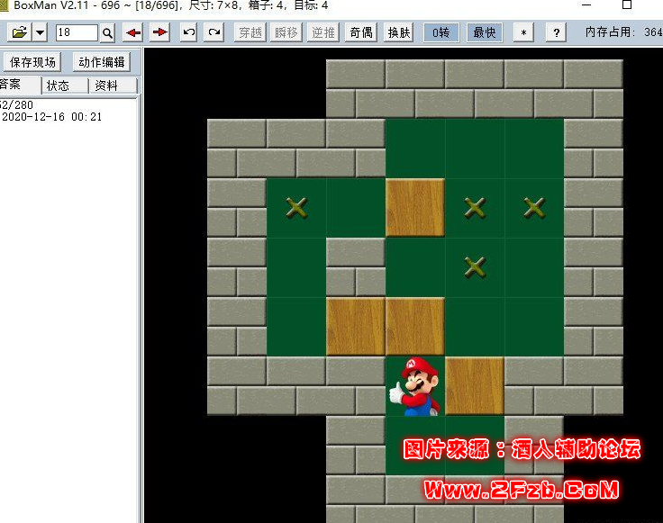Expand the dropdown arrow beside open folder
The width and height of the screenshot is (663, 523).
[40, 33]
